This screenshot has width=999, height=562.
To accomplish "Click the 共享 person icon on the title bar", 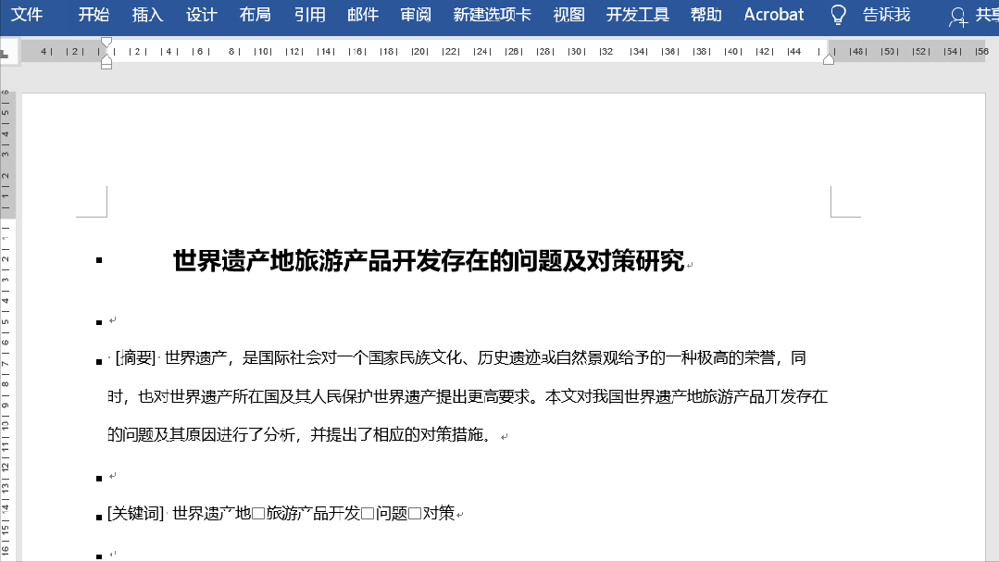I will (957, 17).
